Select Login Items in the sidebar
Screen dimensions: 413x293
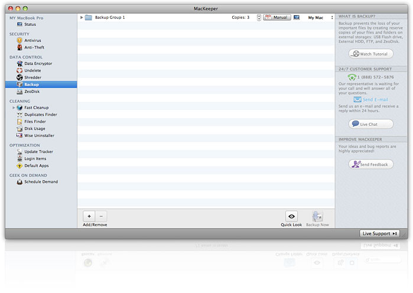pyautogui.click(x=41, y=158)
